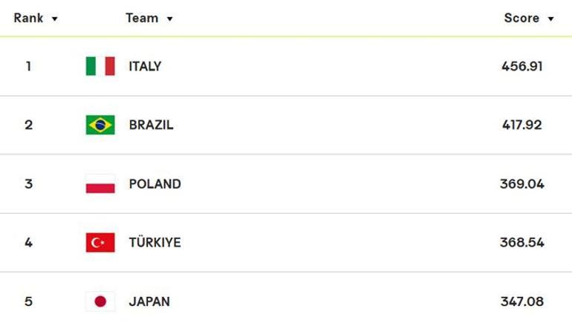572x323 pixels.
Task: Click the Poland flag icon
Action: pyautogui.click(x=100, y=183)
